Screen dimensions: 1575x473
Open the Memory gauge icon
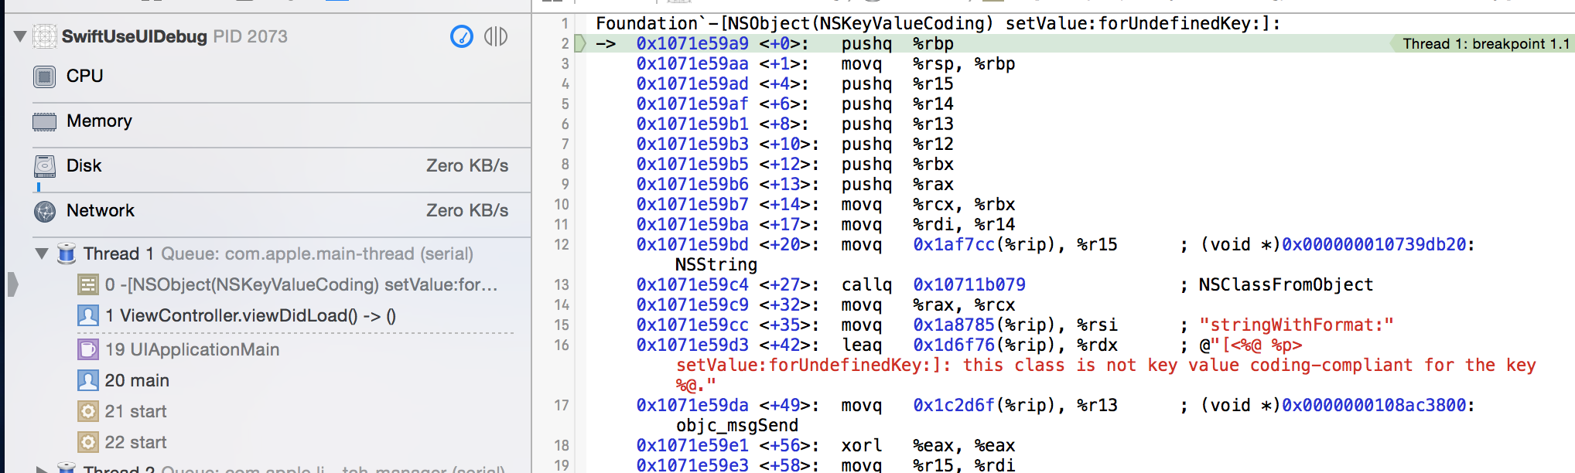(45, 121)
